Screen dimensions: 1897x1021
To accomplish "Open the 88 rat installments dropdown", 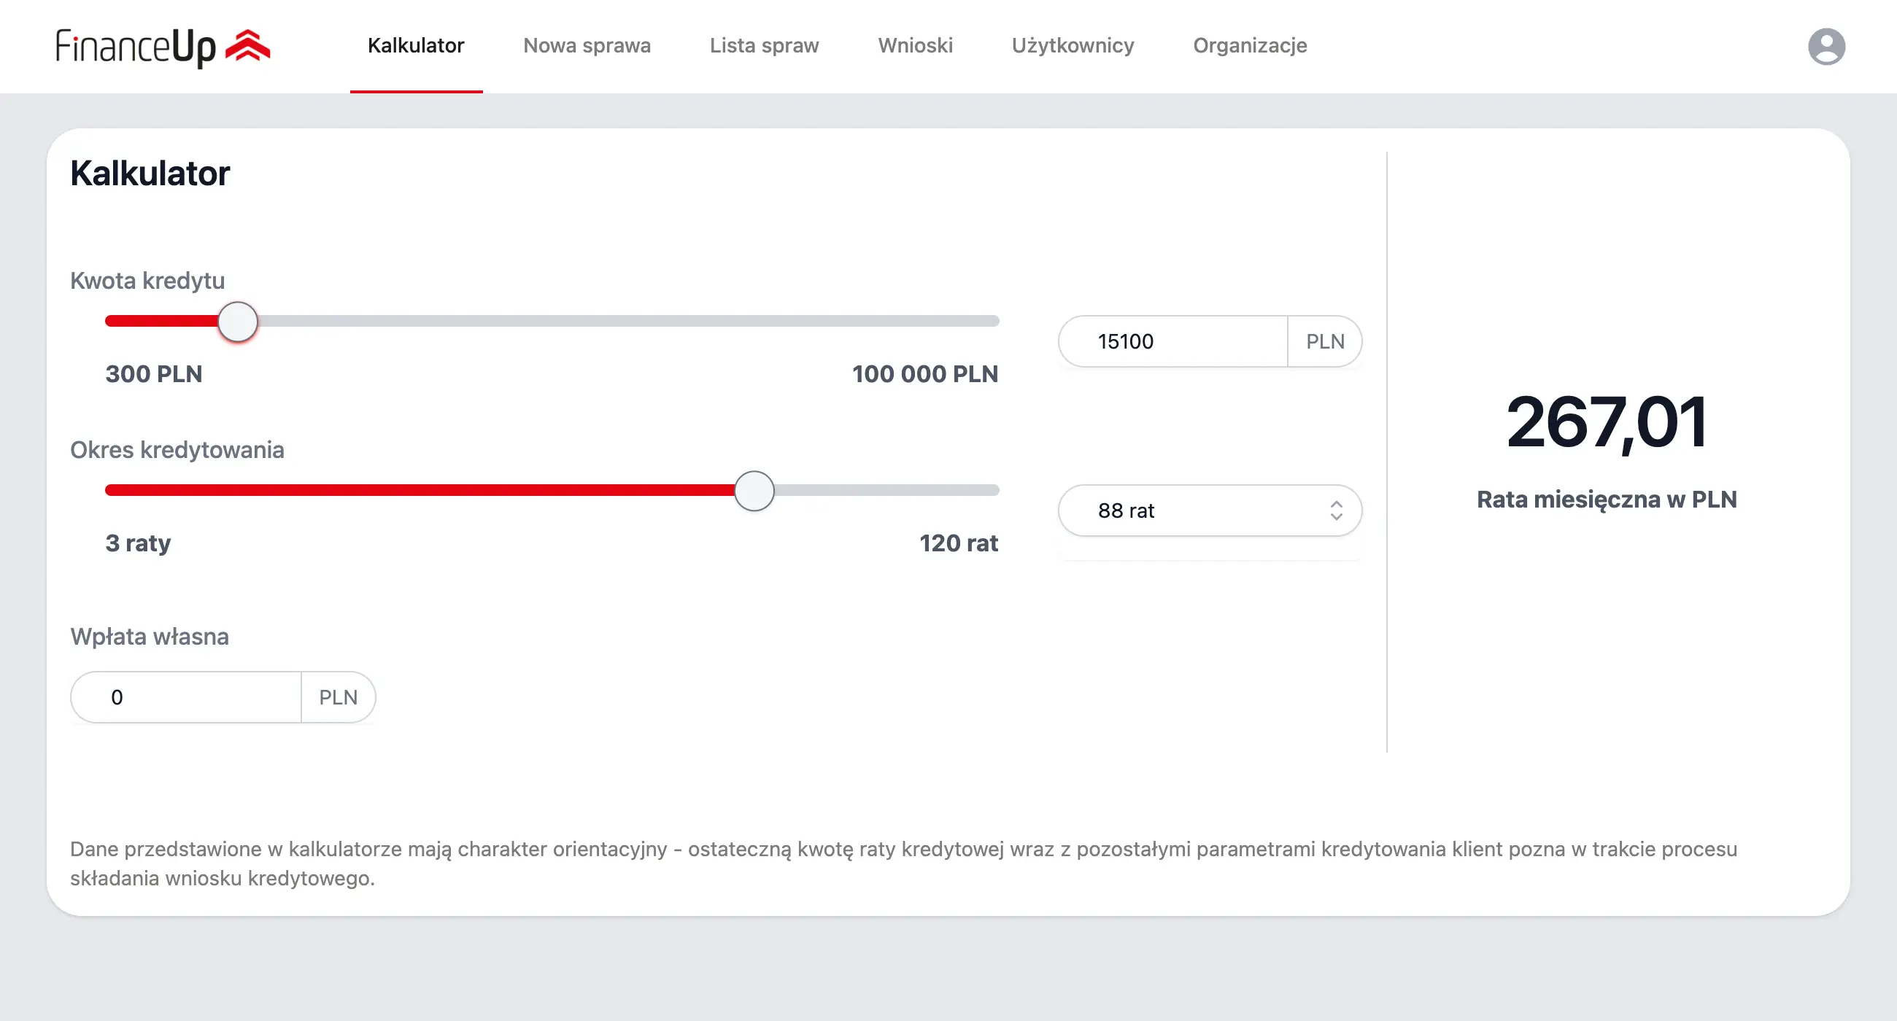I will pos(1210,510).
